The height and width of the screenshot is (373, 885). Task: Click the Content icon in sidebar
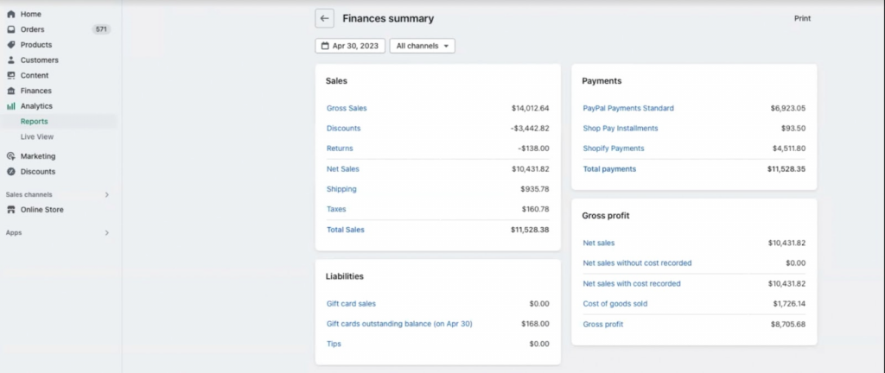click(x=10, y=75)
